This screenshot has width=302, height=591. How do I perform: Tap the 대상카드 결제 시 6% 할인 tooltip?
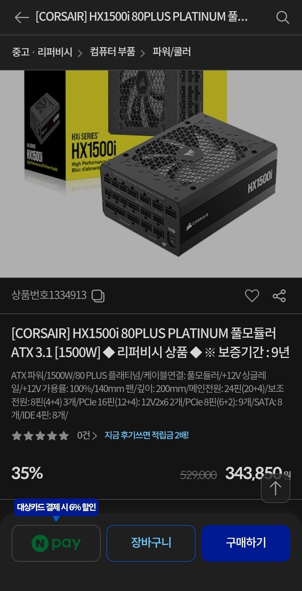click(x=56, y=507)
